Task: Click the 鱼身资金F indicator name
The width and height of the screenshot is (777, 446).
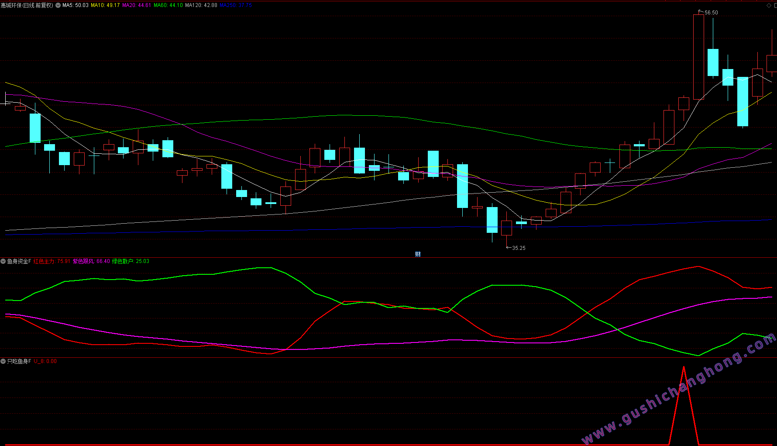Action: pos(19,261)
